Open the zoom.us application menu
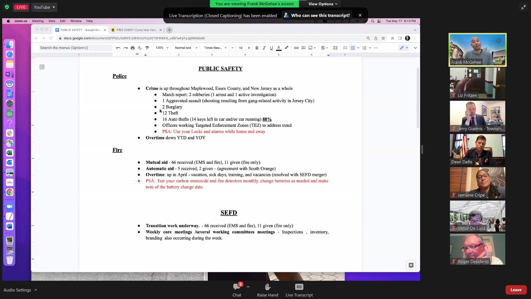This screenshot has width=531, height=299. pyautogui.click(x=21, y=21)
